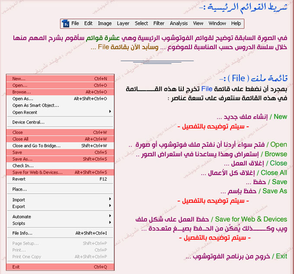Choose Exit with Ctrl+Q shortcut
The width and height of the screenshot is (294, 274).
[60, 267]
